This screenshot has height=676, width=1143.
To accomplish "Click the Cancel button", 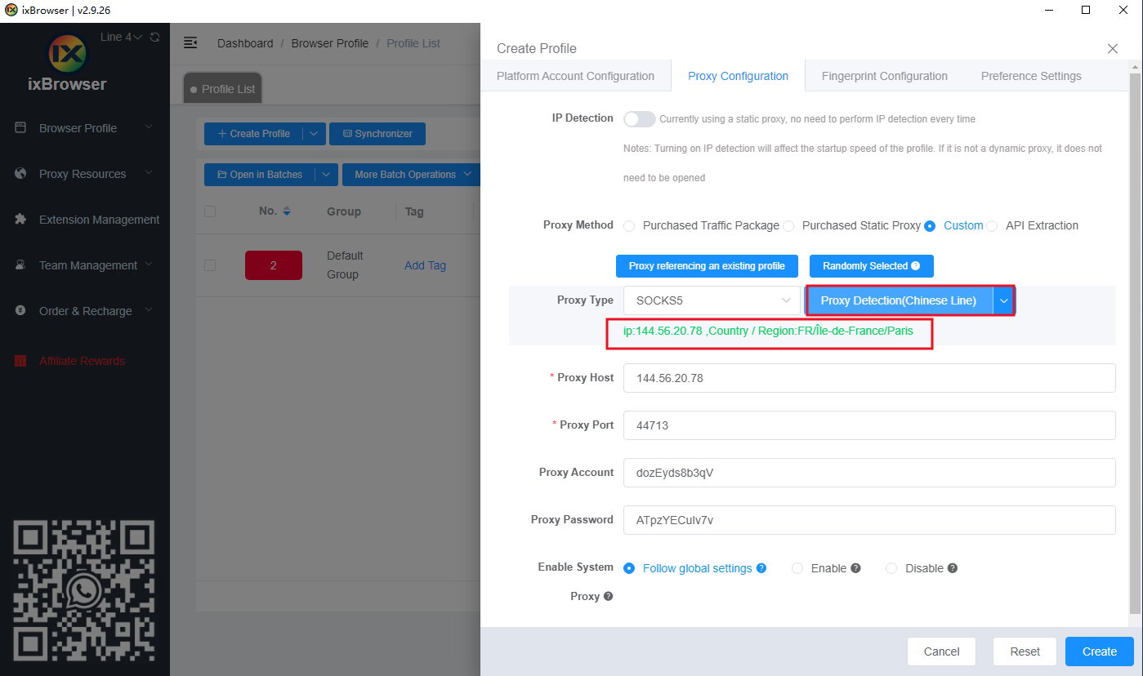I will (941, 652).
